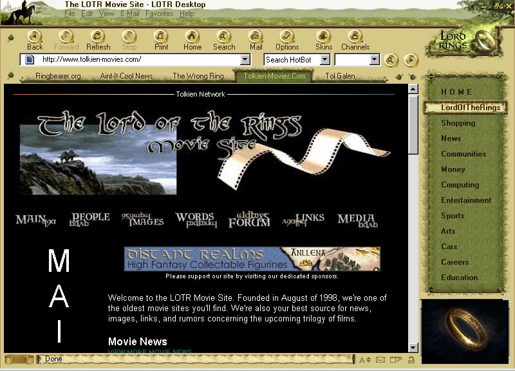The height and width of the screenshot is (371, 515).
Task: Click the window panel icon in status bar
Action: pyautogui.click(x=396, y=360)
